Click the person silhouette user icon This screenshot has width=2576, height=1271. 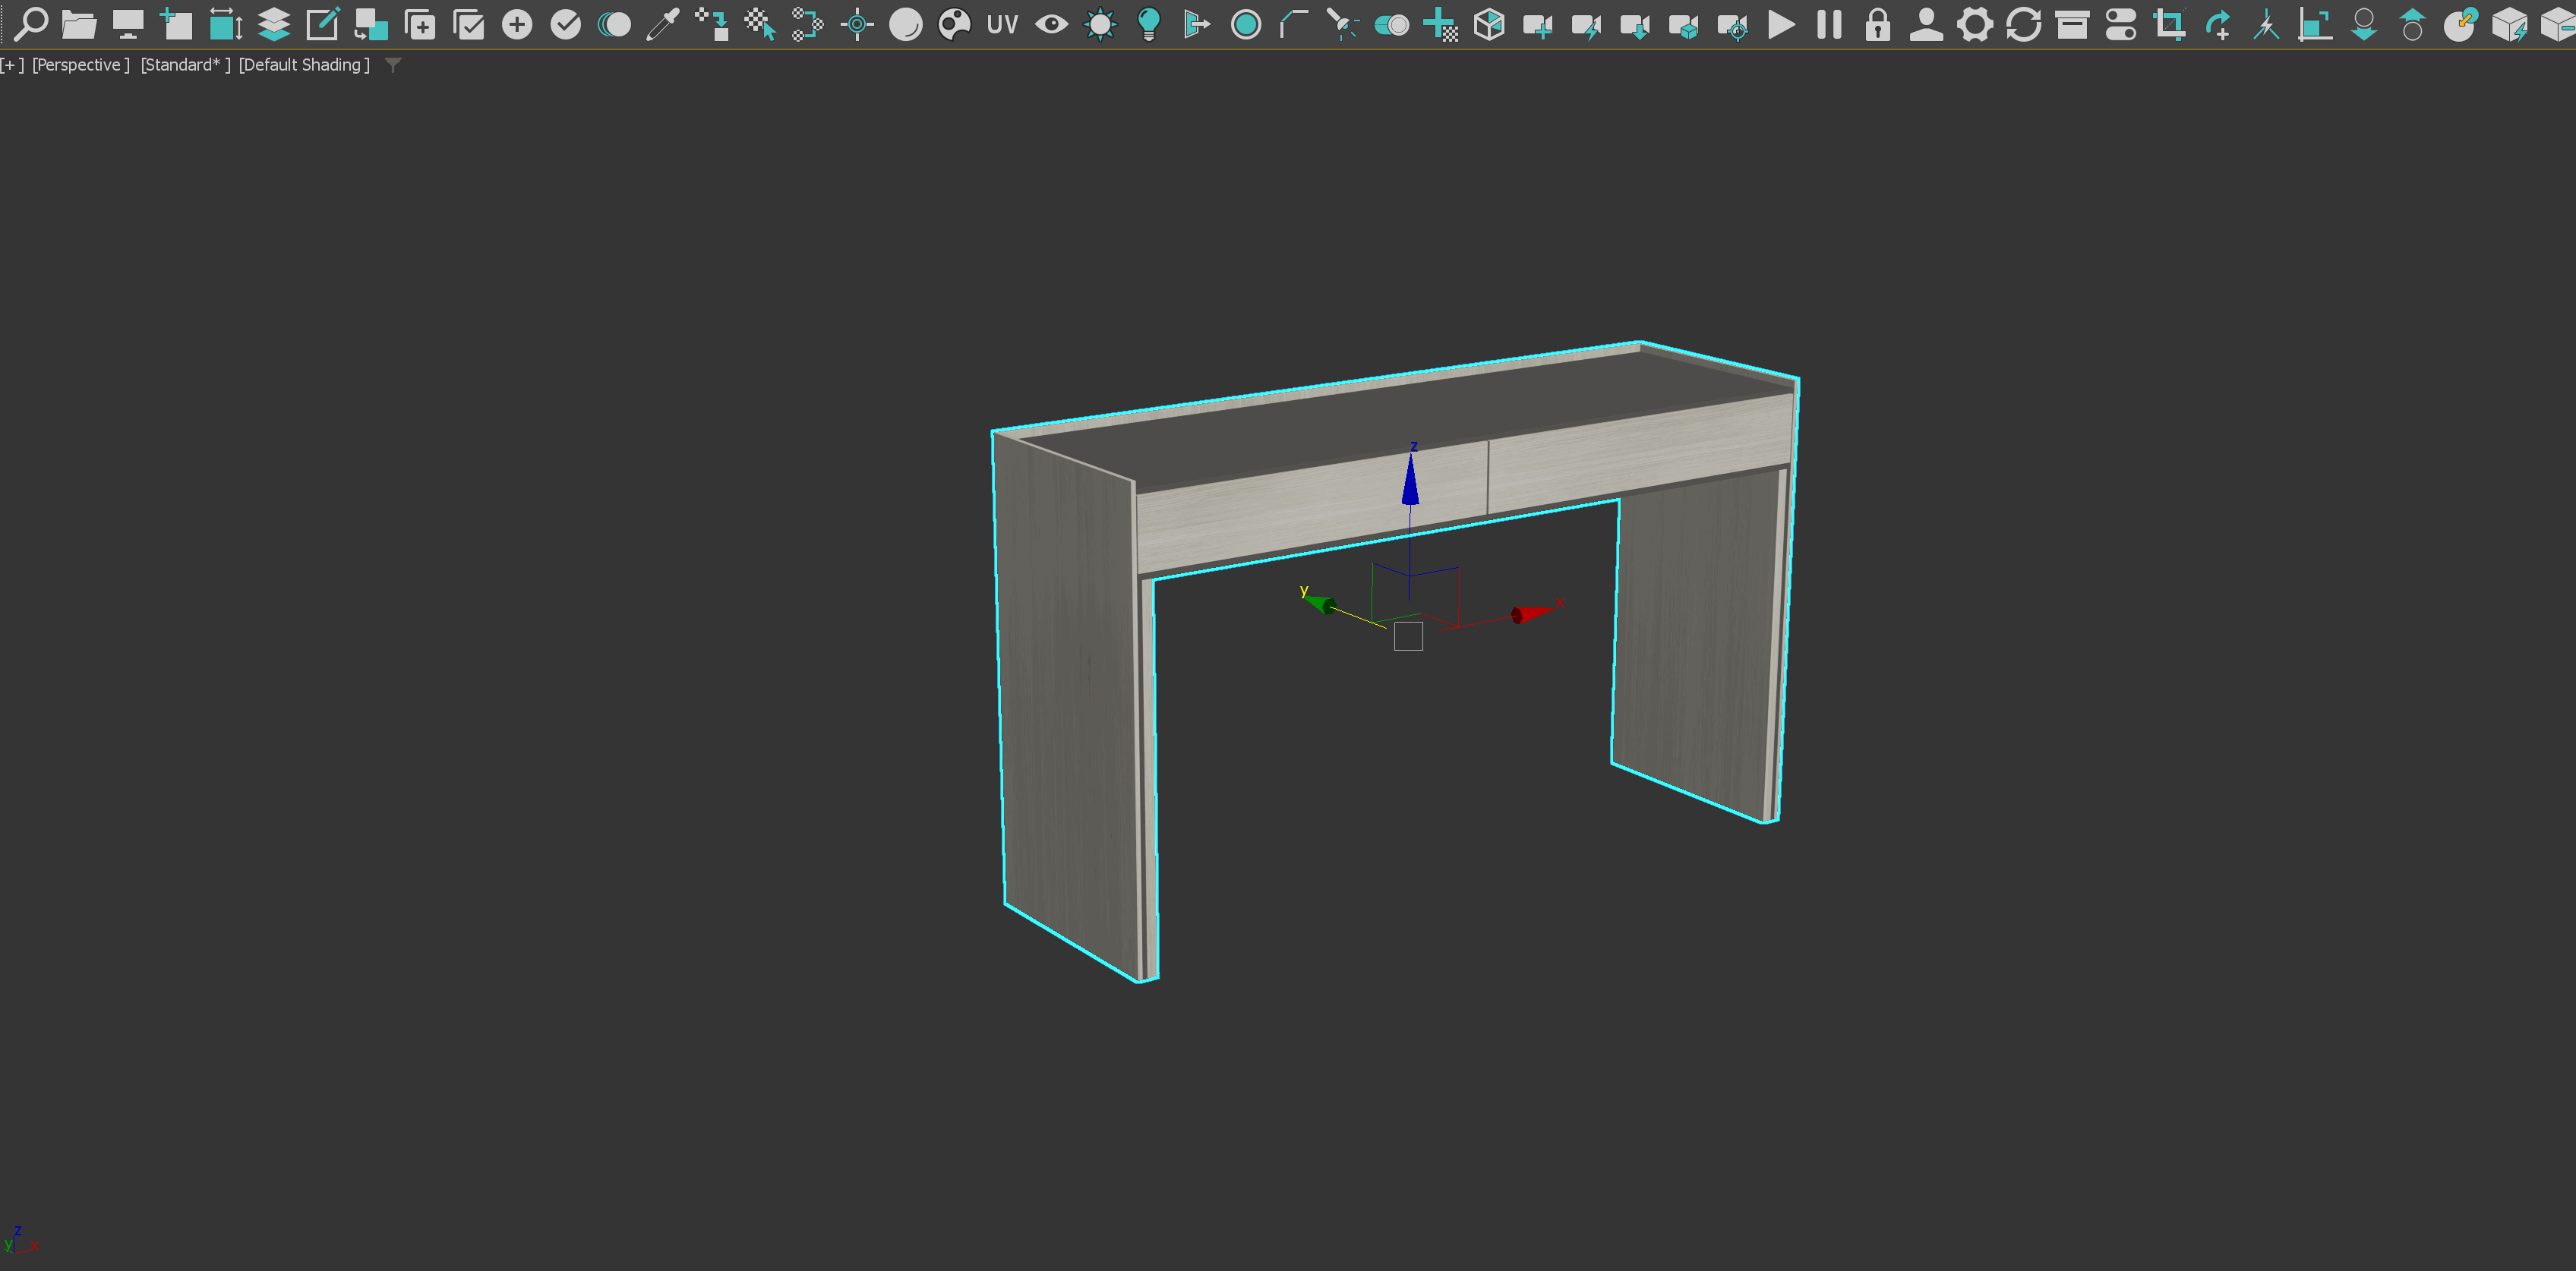[x=1926, y=24]
